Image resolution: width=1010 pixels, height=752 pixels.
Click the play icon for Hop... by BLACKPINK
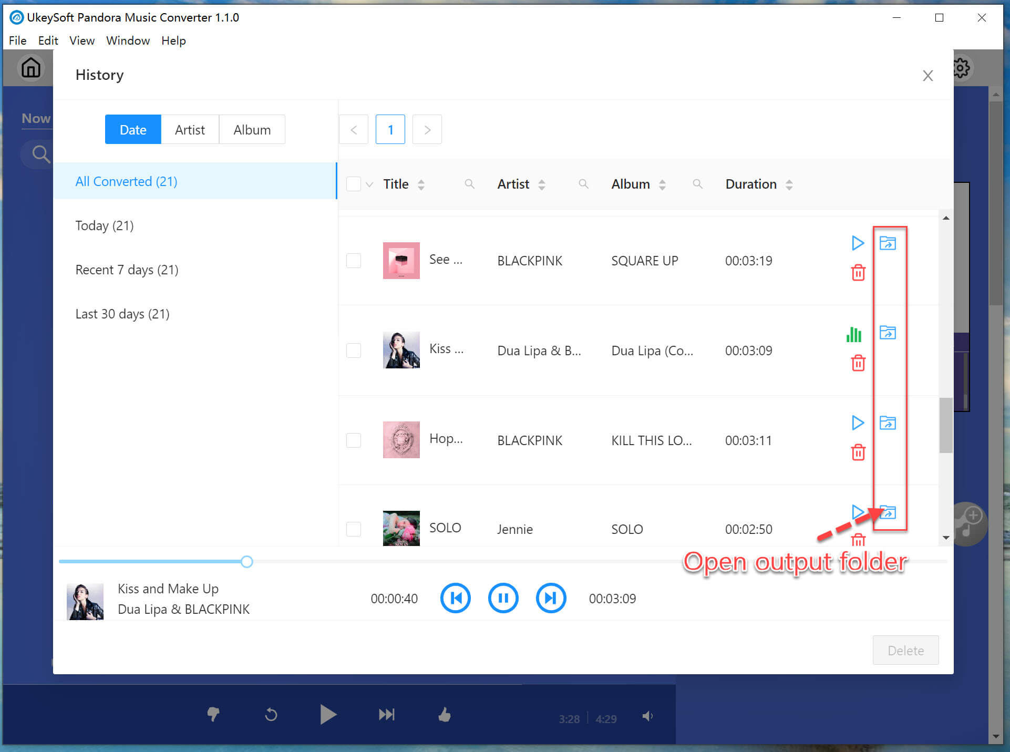click(x=858, y=423)
